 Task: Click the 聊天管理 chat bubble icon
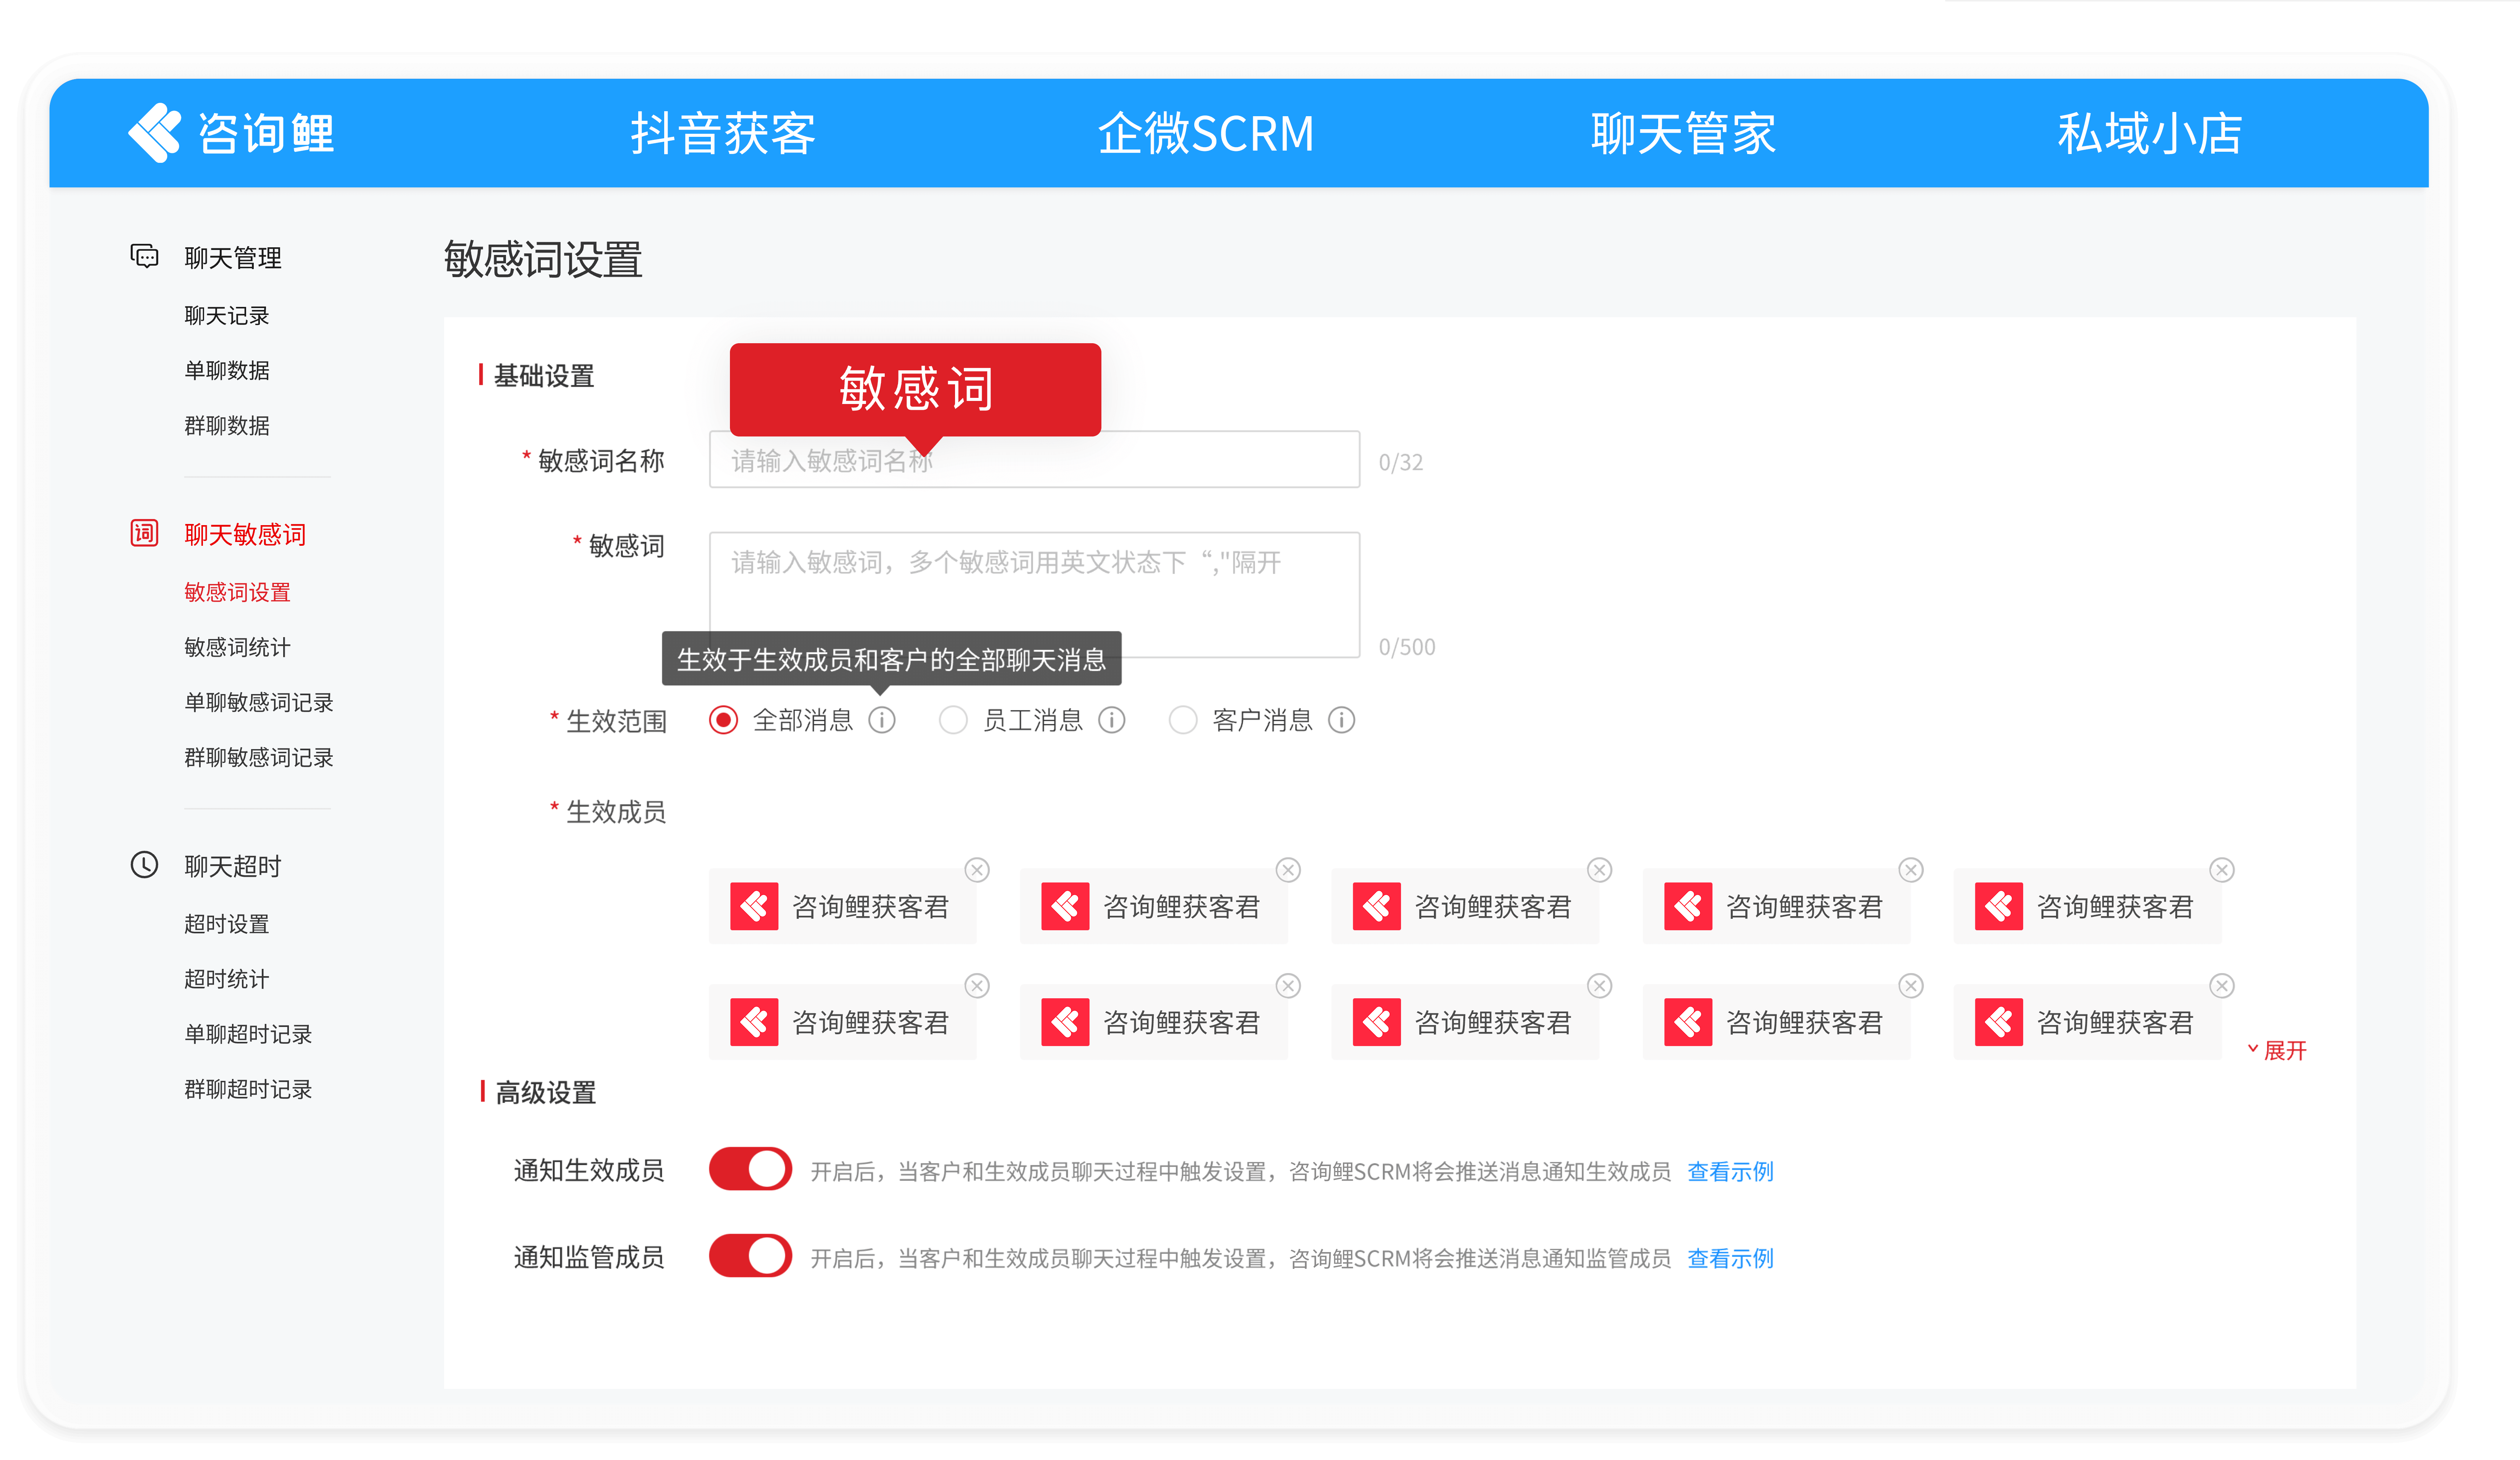(x=144, y=257)
